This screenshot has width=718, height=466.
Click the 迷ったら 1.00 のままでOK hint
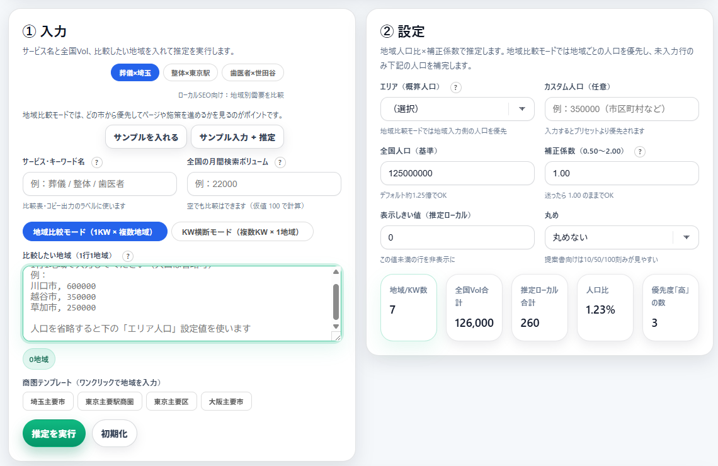[x=579, y=195]
